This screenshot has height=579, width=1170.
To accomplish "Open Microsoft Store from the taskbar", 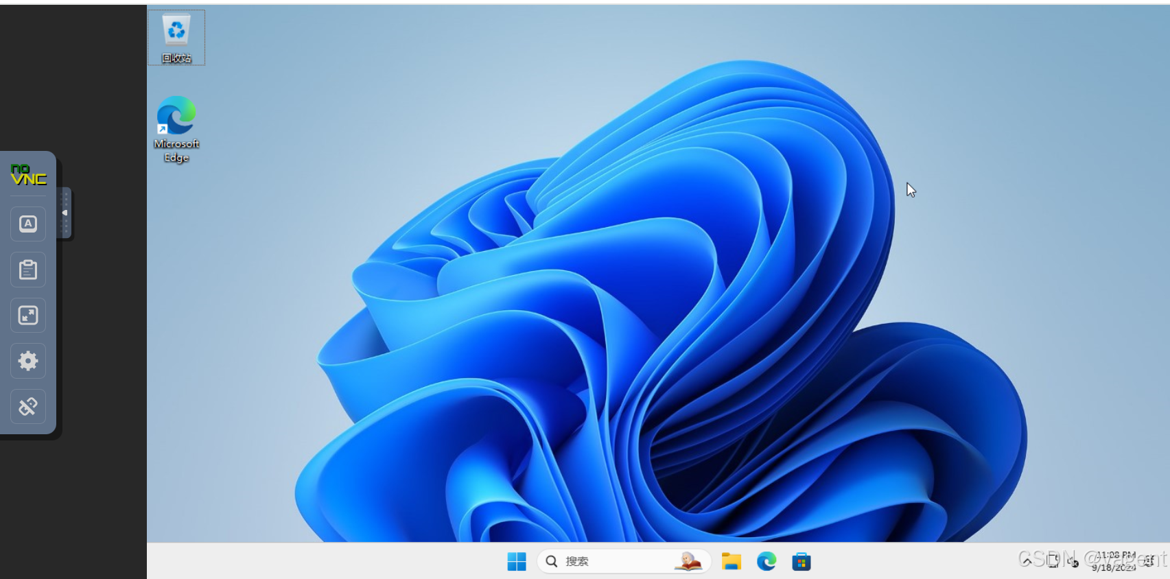I will pyautogui.click(x=802, y=562).
